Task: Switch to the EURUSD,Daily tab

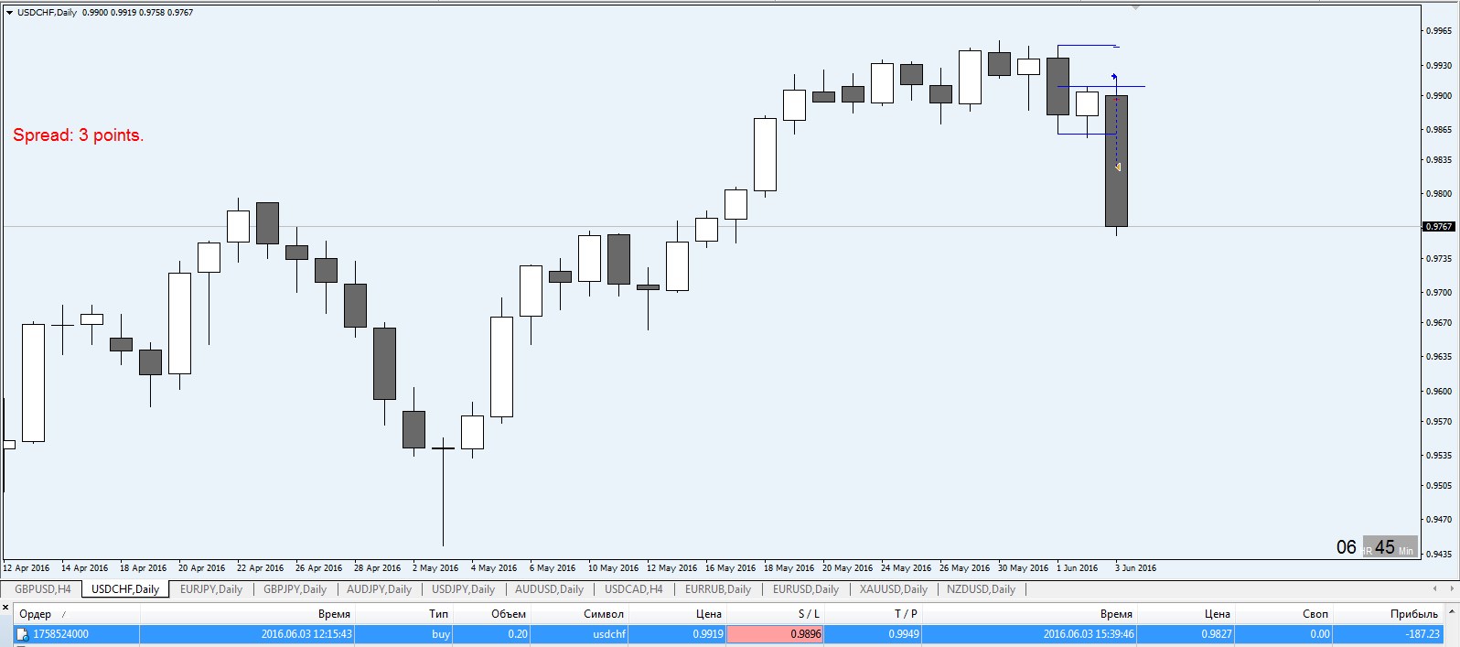Action: click(806, 589)
